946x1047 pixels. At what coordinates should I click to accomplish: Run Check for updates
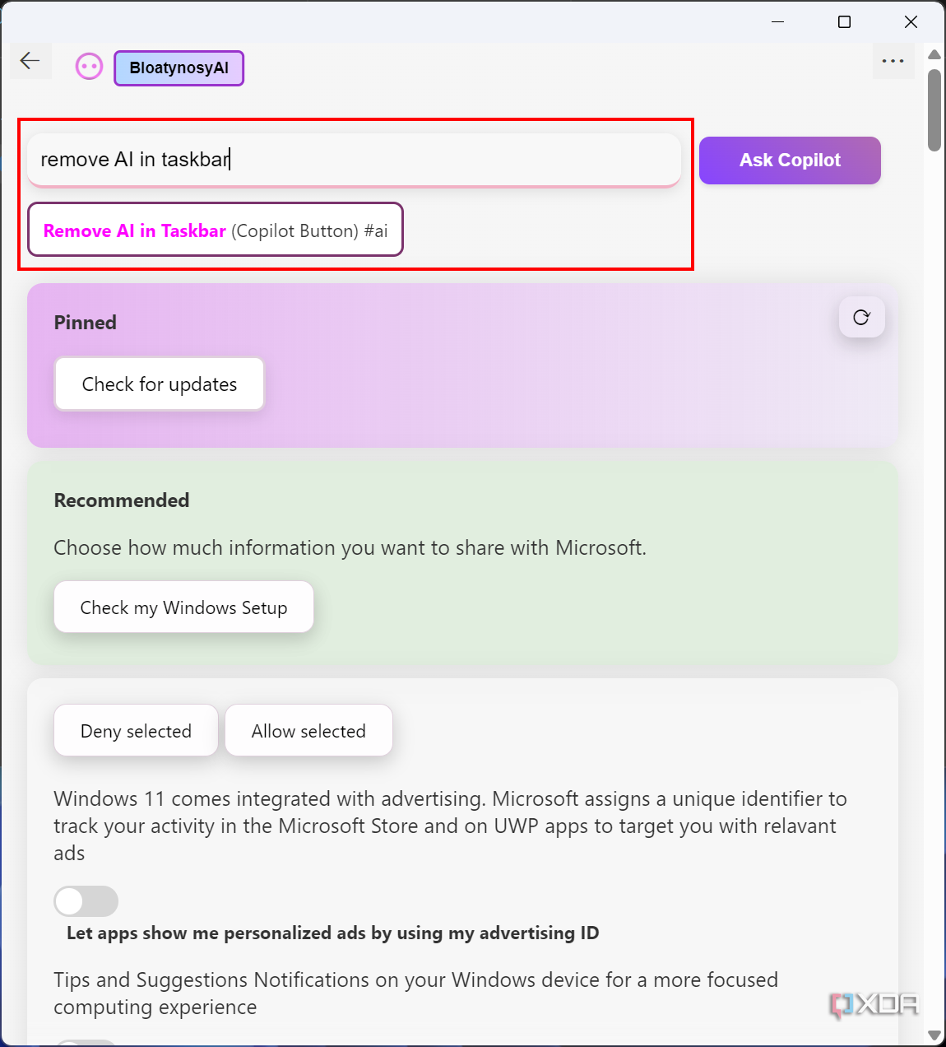159,384
